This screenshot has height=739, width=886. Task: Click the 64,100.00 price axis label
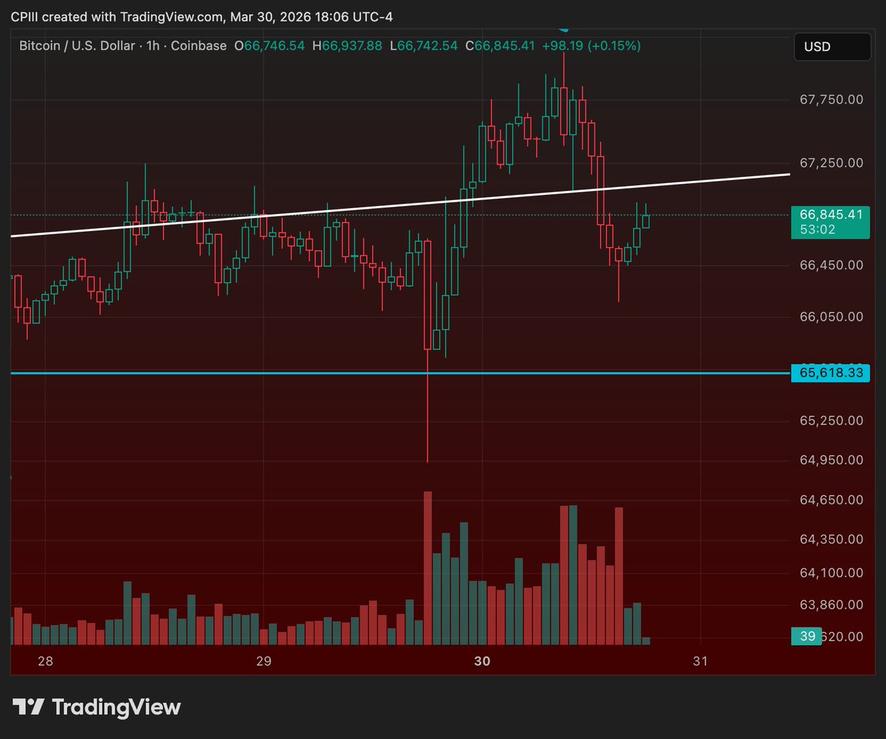click(x=831, y=572)
